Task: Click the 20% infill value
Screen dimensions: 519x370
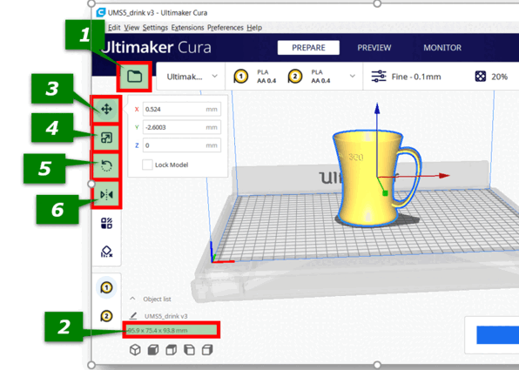Action: pos(499,77)
